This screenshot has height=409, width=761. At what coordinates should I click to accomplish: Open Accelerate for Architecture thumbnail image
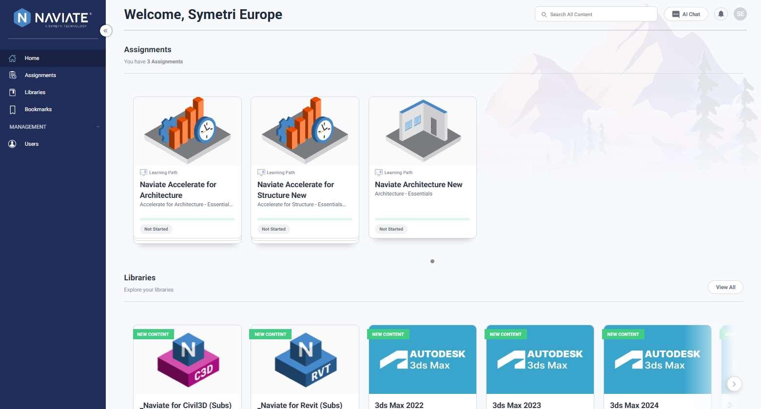187,131
